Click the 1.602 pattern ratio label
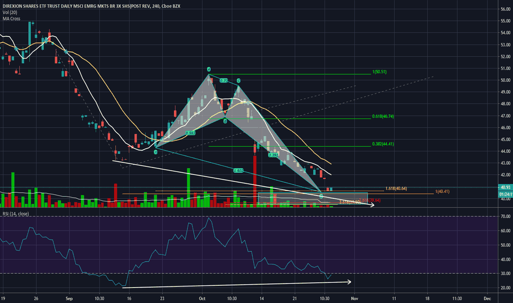Screen dimensions: 513x303 point(238,171)
